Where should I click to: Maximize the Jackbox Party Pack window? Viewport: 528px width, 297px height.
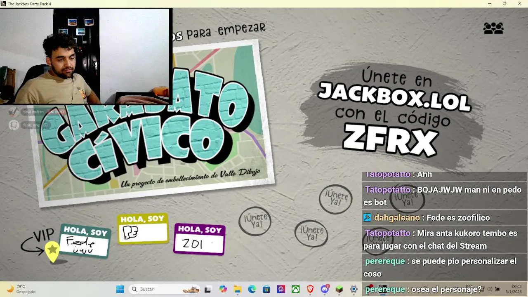click(x=504, y=4)
